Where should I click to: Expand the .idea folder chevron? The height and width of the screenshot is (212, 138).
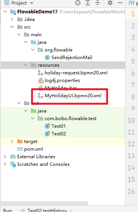[x=12, y=19]
